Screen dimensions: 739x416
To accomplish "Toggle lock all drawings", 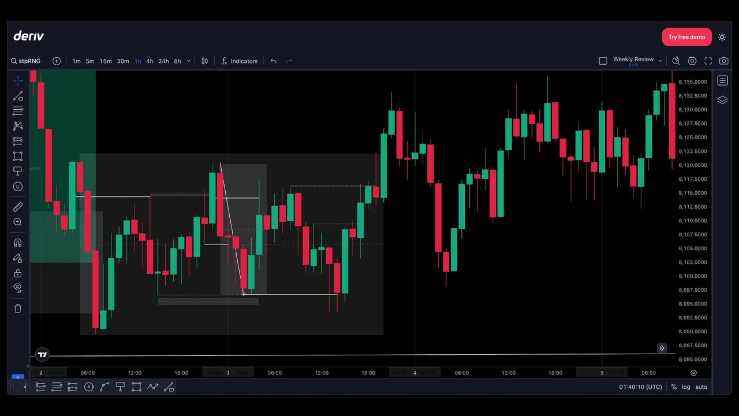I will pyautogui.click(x=18, y=273).
